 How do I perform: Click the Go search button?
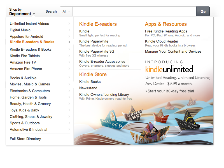click(x=203, y=11)
